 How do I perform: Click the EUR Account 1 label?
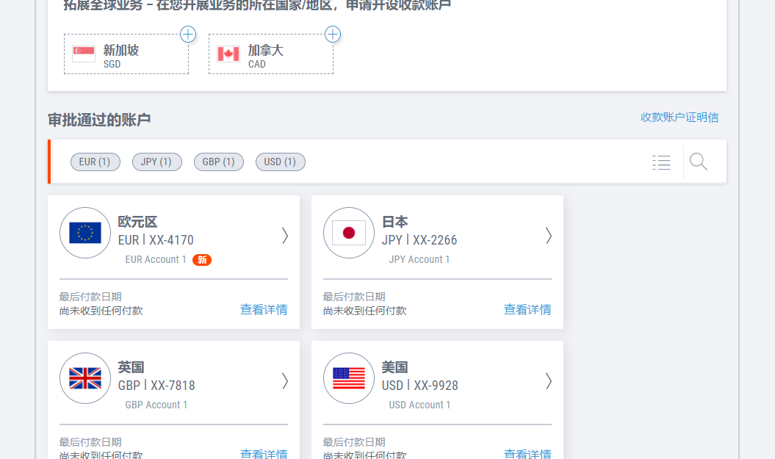tap(156, 260)
